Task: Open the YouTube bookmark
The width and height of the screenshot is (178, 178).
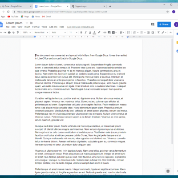Action: (x=13, y=16)
